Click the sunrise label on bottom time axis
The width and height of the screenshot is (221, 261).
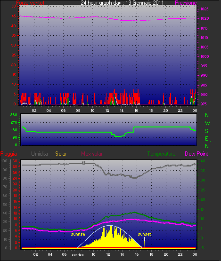78,255
